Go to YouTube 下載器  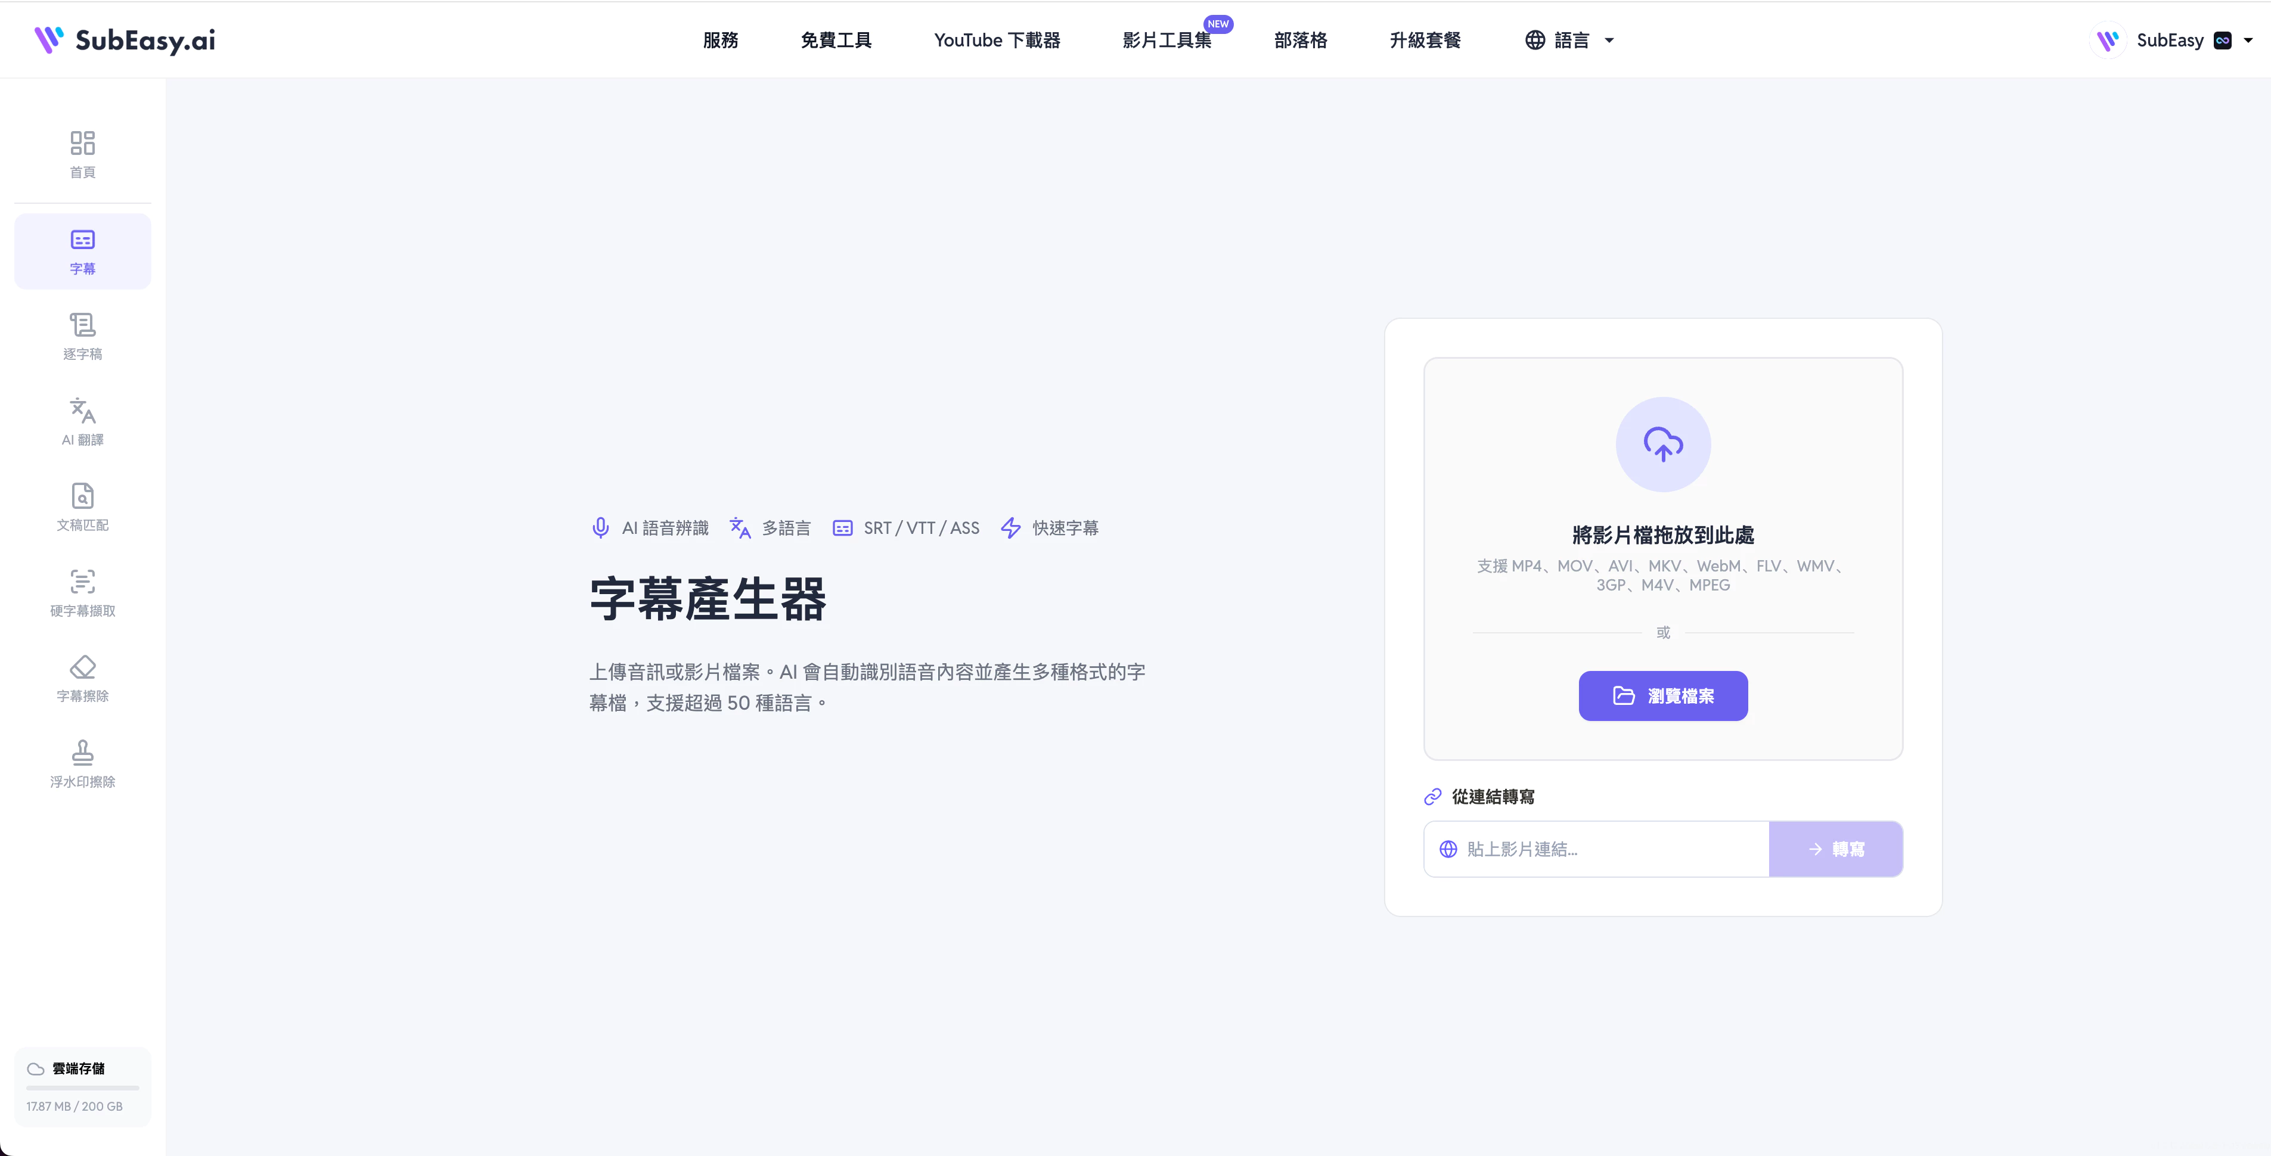tap(997, 40)
